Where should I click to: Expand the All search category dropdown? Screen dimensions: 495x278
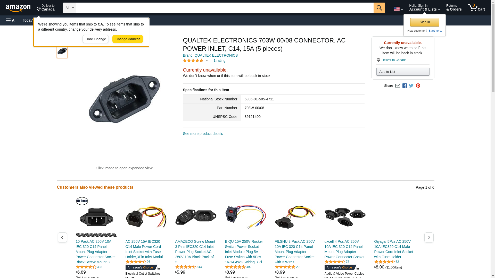click(x=70, y=8)
